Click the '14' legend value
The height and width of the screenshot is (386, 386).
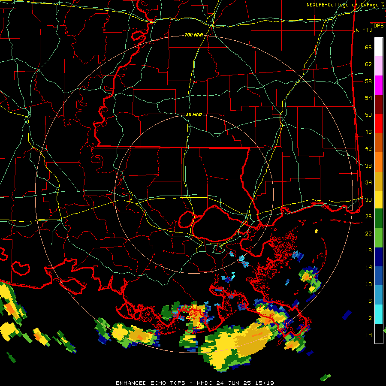[x=368, y=267]
